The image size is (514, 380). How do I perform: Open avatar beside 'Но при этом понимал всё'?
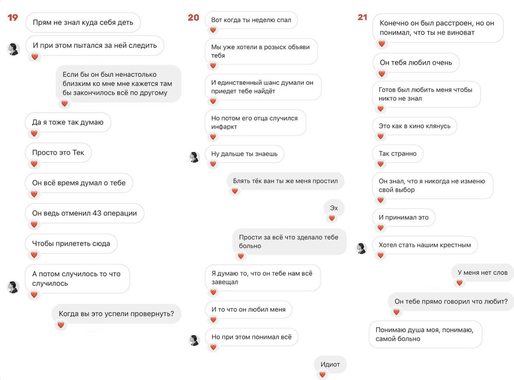194,340
